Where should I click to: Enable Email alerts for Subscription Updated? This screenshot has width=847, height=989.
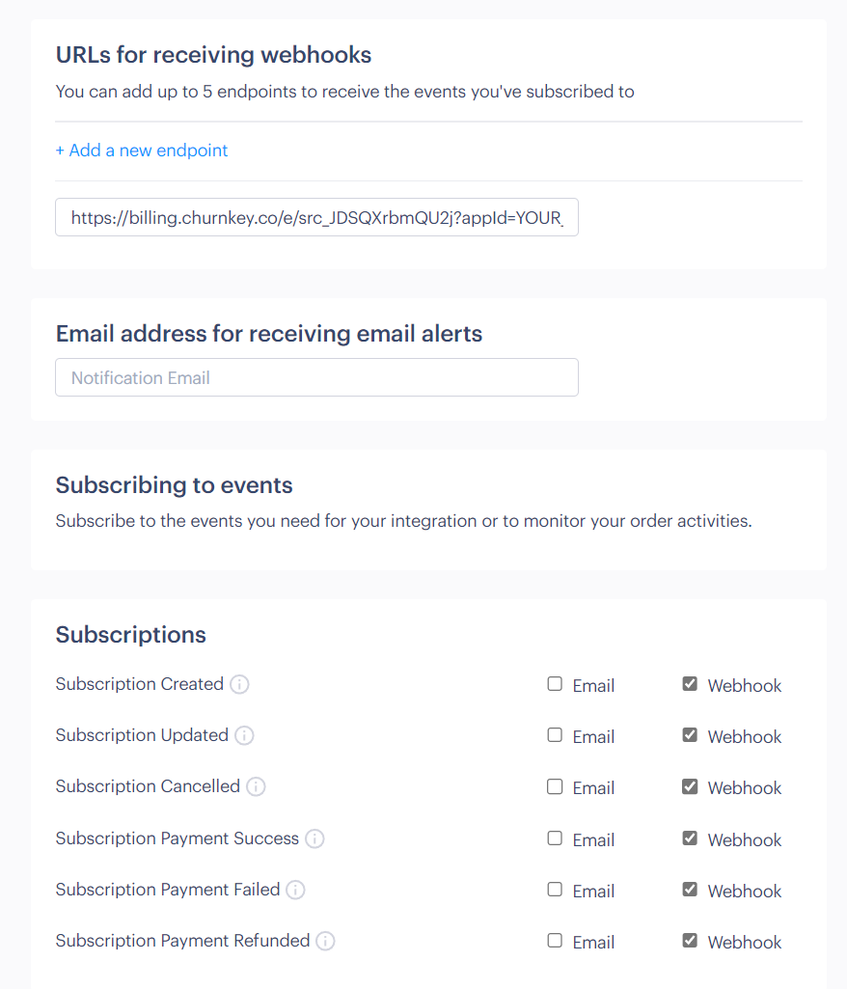click(x=555, y=734)
